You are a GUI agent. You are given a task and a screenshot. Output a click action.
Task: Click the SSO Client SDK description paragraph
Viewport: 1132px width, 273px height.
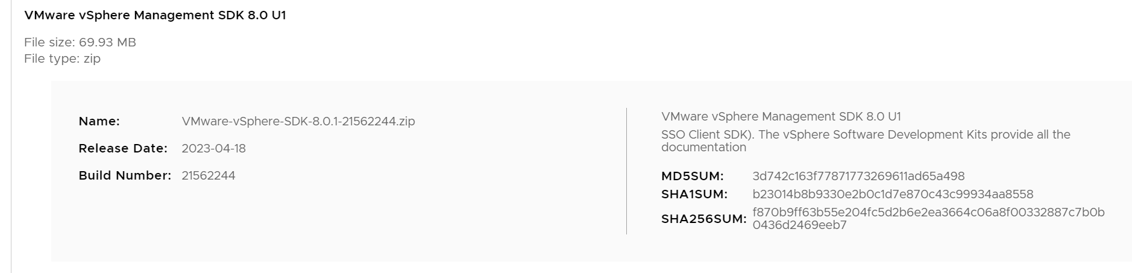(x=865, y=134)
